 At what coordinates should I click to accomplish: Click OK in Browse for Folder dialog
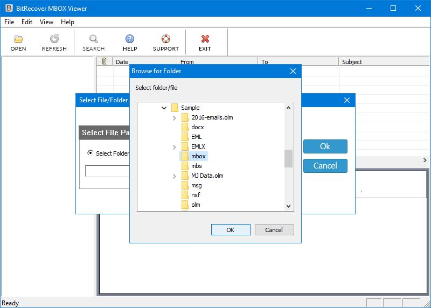click(231, 230)
